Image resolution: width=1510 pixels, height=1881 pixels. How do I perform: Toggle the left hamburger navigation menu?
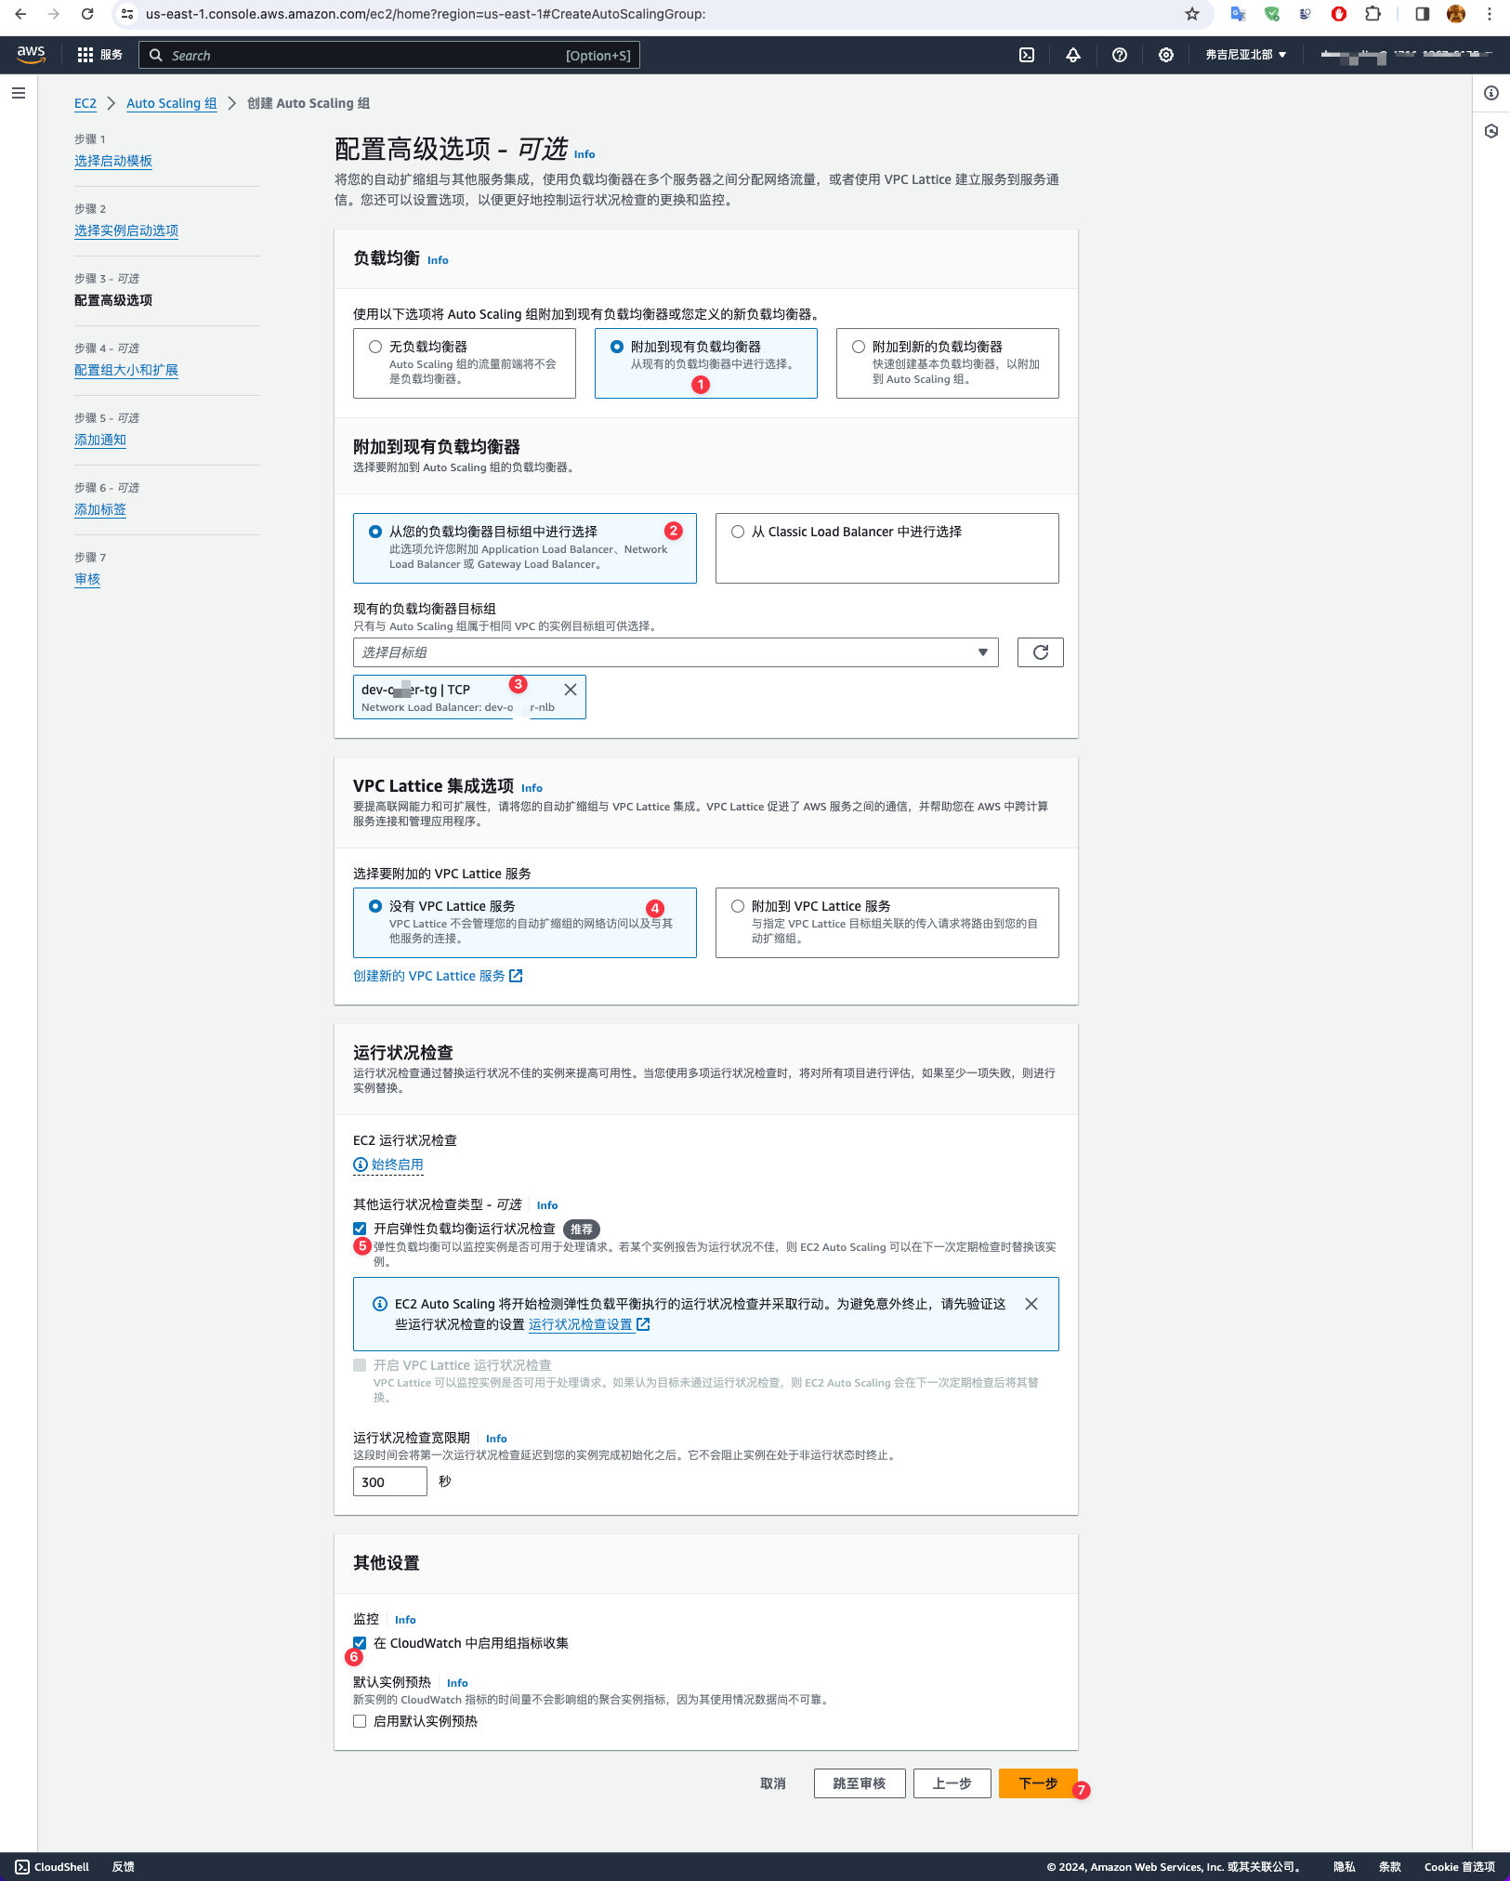[x=19, y=93]
